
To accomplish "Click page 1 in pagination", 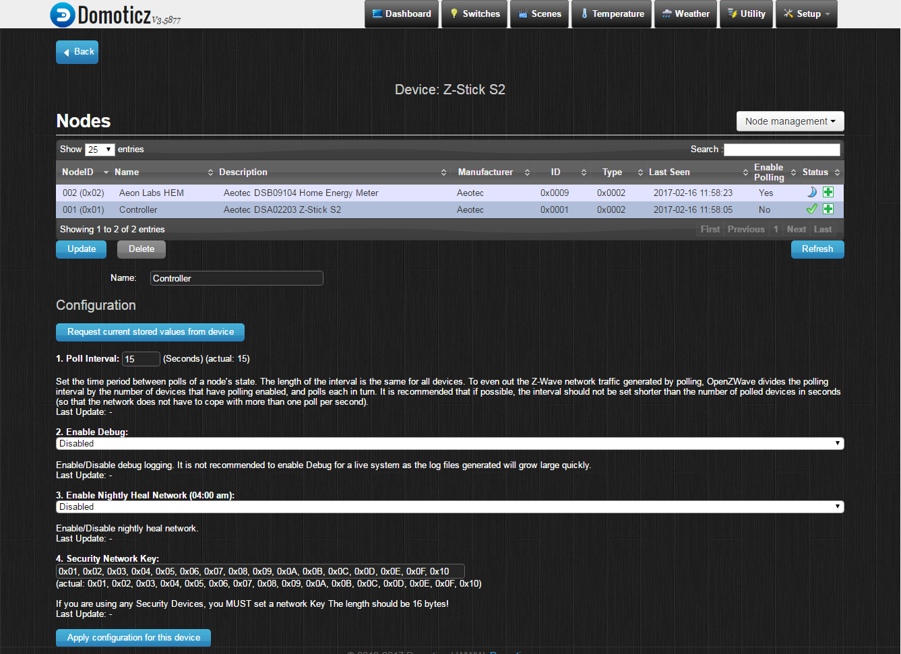I will tap(776, 230).
